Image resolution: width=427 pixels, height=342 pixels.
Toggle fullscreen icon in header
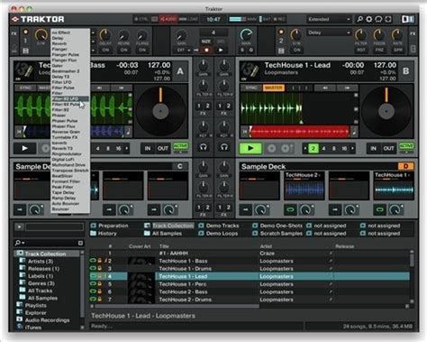388,19
